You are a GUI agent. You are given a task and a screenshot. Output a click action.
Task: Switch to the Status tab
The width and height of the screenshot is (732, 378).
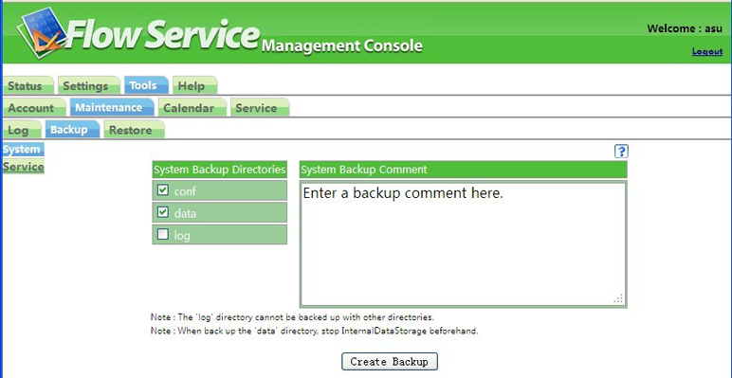click(28, 85)
